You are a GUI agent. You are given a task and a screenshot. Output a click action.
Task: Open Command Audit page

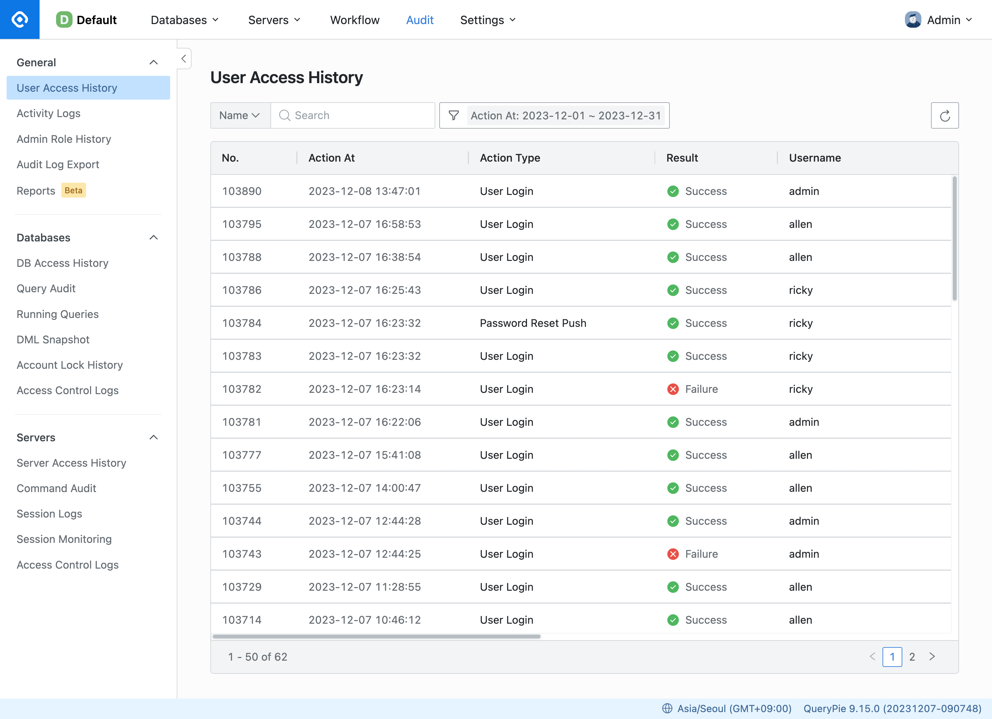pos(56,488)
